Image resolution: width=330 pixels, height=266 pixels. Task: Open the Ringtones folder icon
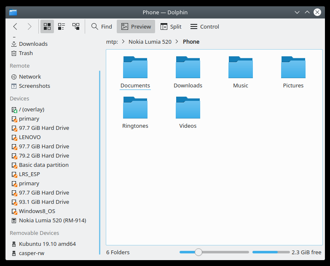(135, 108)
